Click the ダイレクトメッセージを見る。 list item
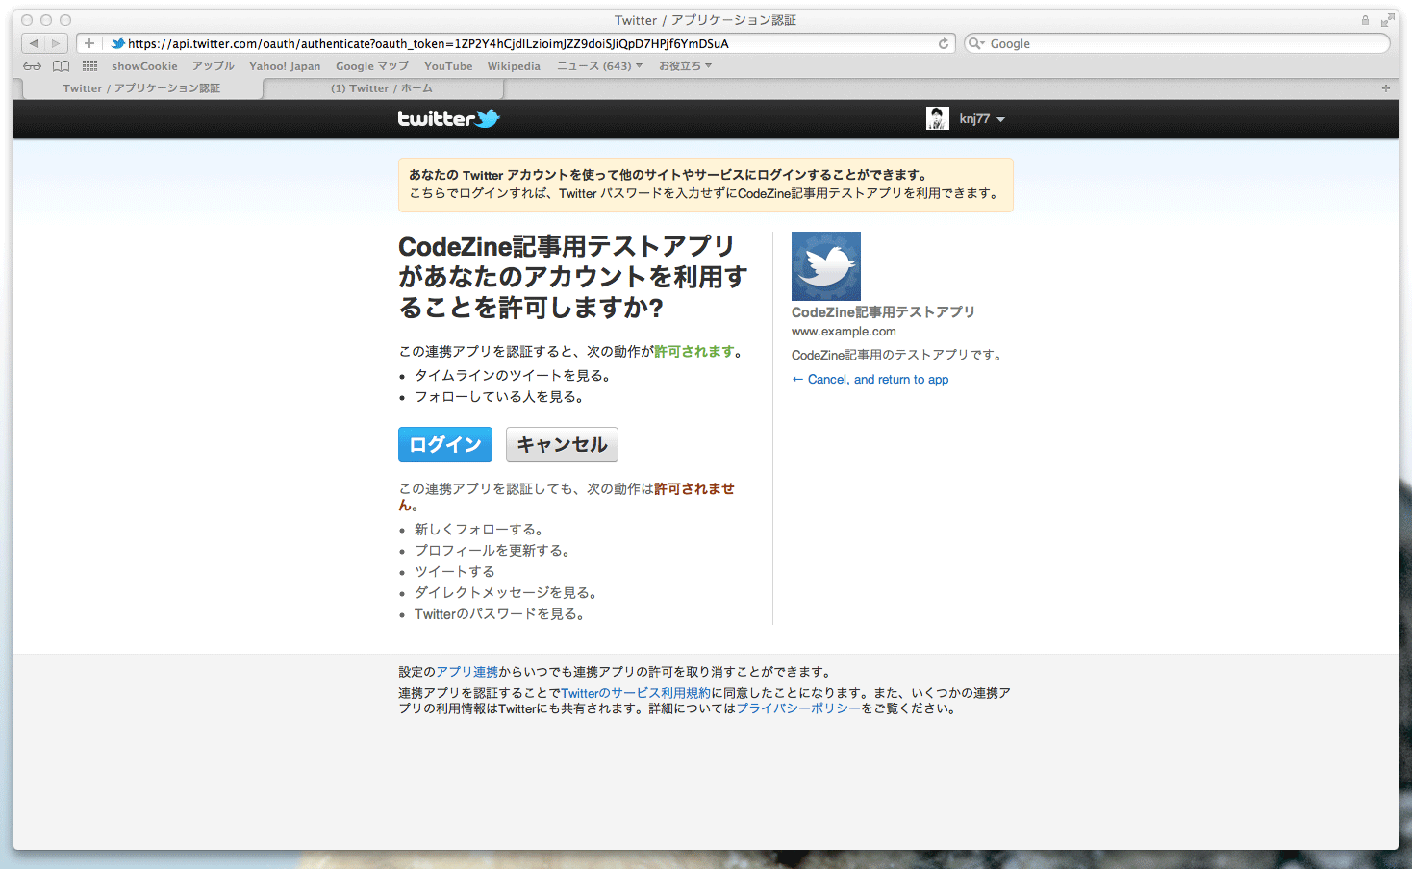This screenshot has width=1412, height=869. (x=507, y=593)
